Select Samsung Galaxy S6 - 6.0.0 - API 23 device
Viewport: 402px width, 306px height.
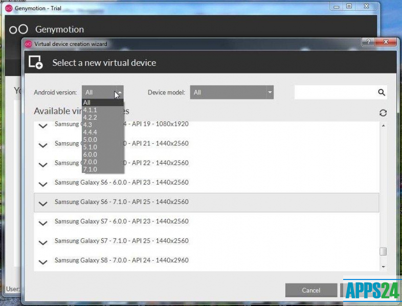click(x=207, y=183)
